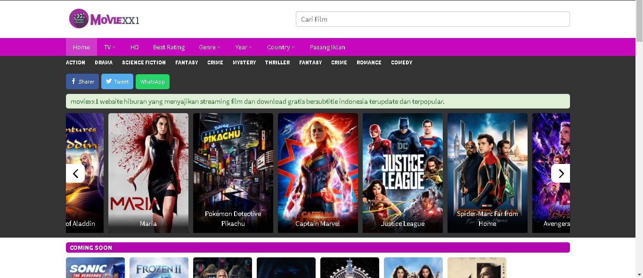
Task: Select the ACTION genre link
Action: coord(75,62)
